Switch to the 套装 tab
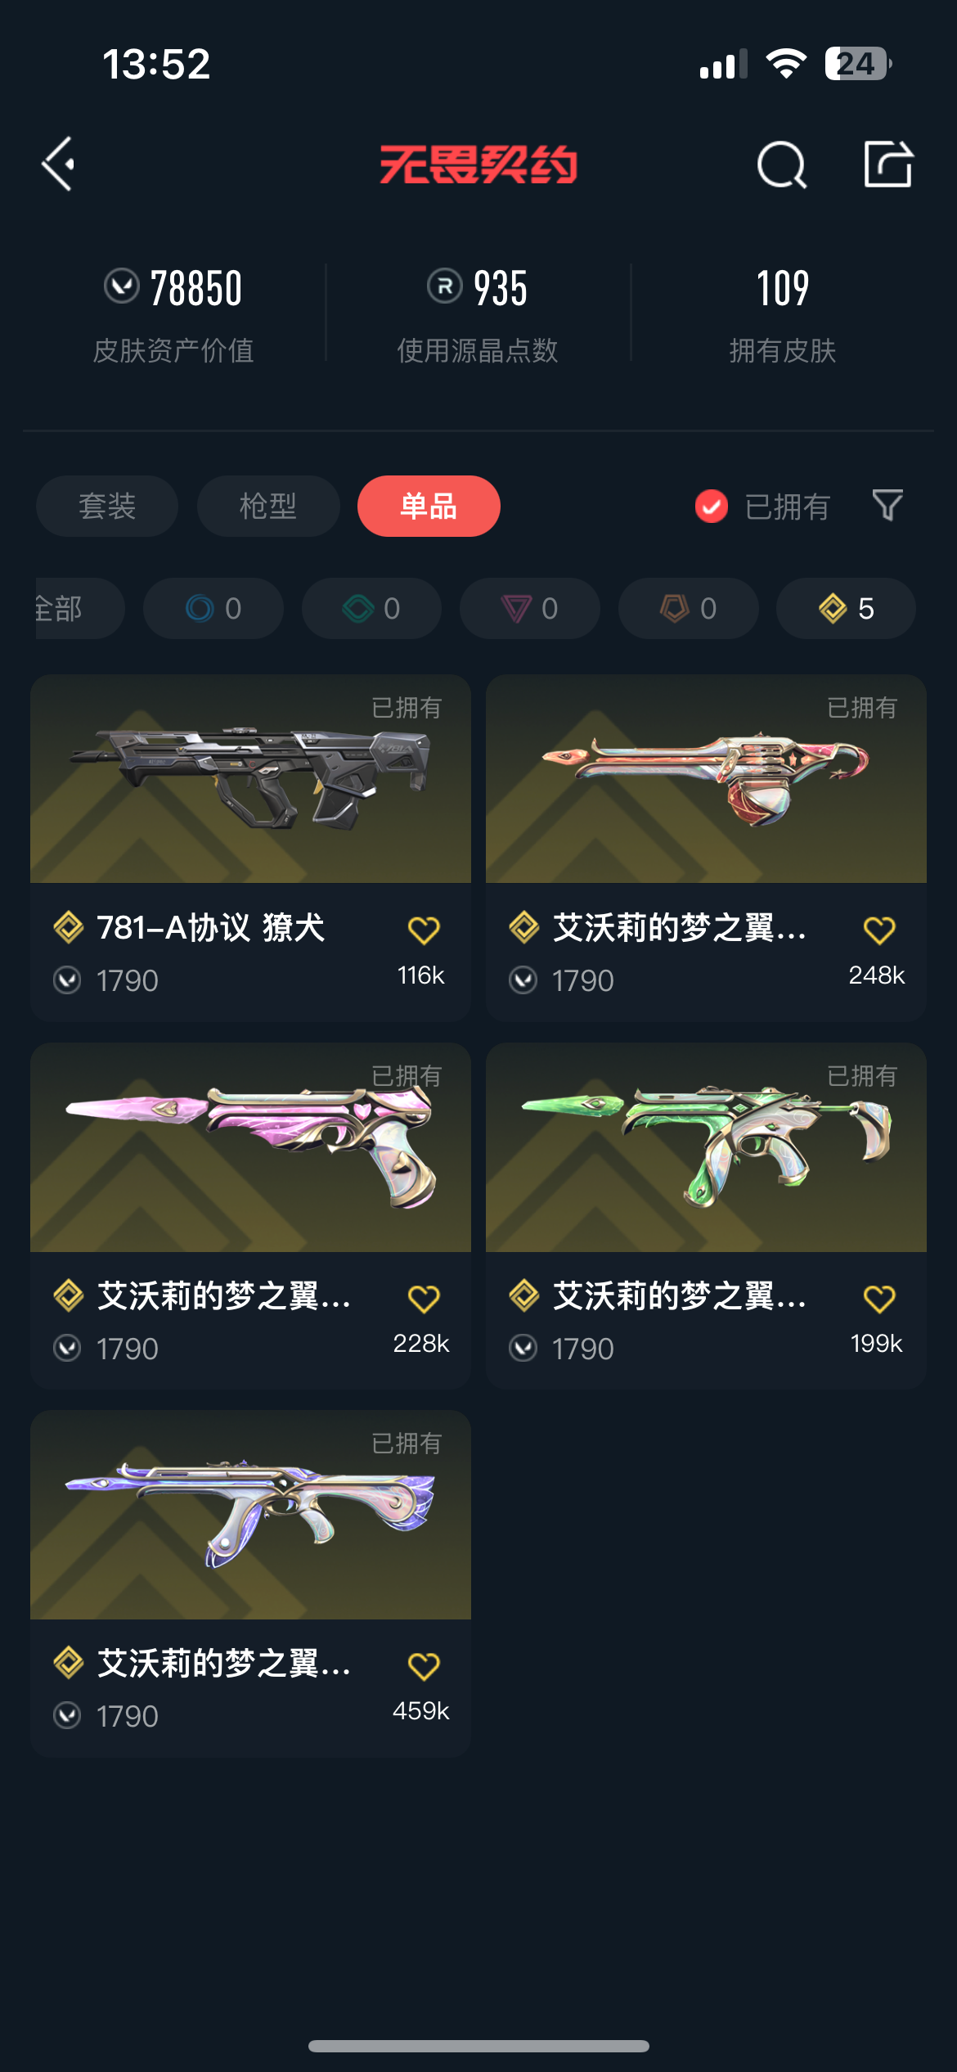957x2072 pixels. [x=107, y=506]
